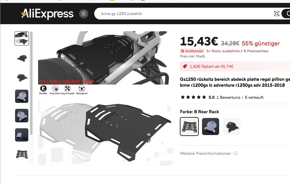Click Weitere Preisinformationen link
This screenshot has height=184, width=290.
206,153
